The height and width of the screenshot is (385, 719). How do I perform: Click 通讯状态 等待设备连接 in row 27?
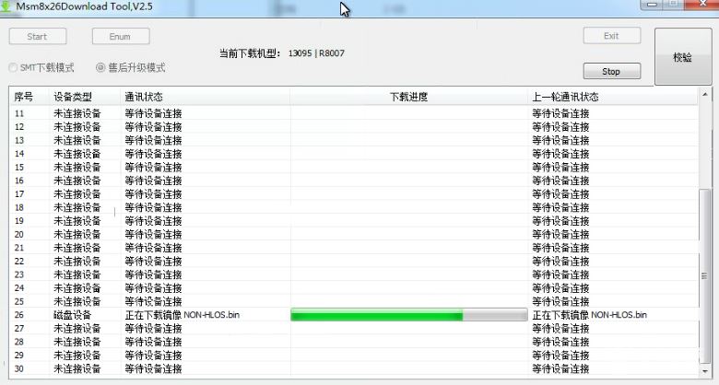coord(153,329)
